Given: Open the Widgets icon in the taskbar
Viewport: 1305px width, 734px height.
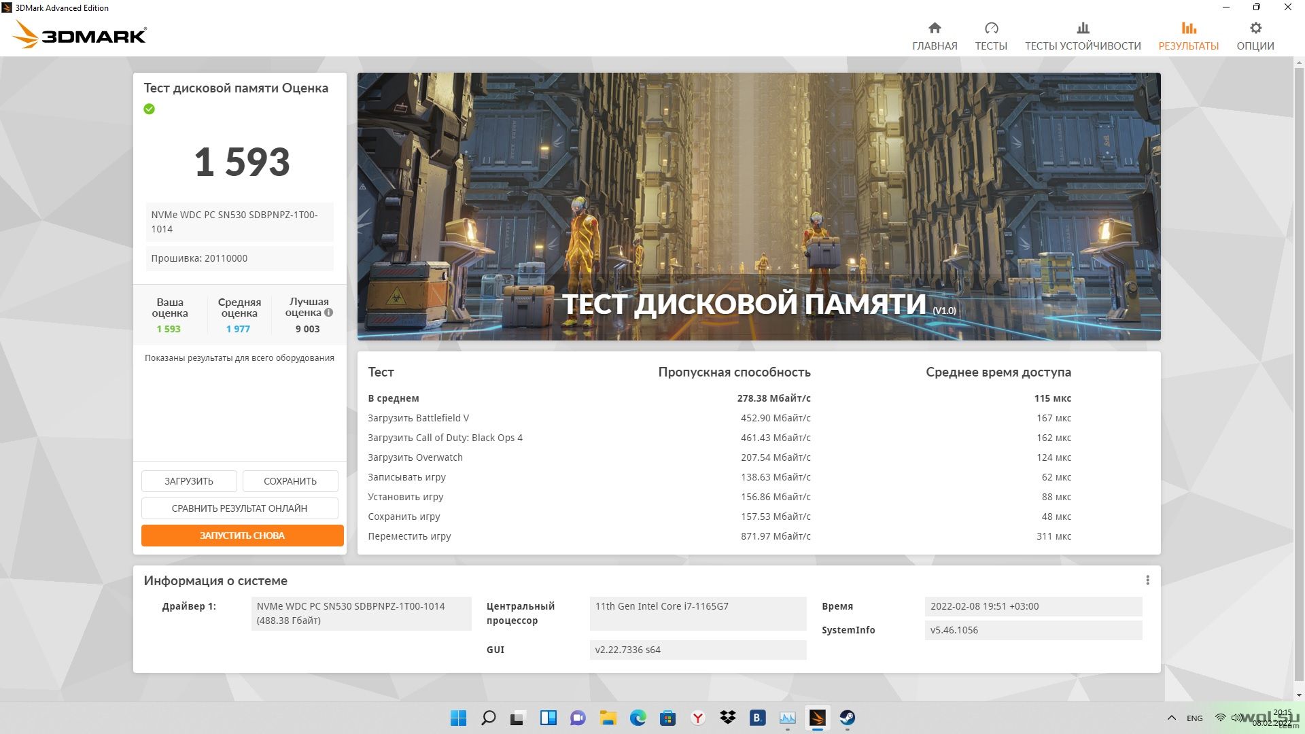Looking at the screenshot, I should [548, 718].
